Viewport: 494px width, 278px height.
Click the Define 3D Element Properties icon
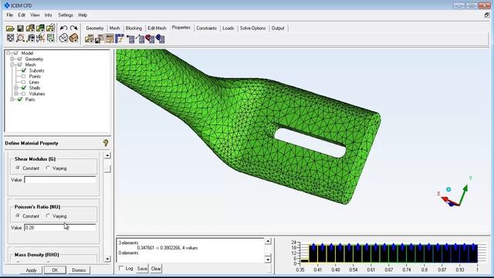[160, 39]
